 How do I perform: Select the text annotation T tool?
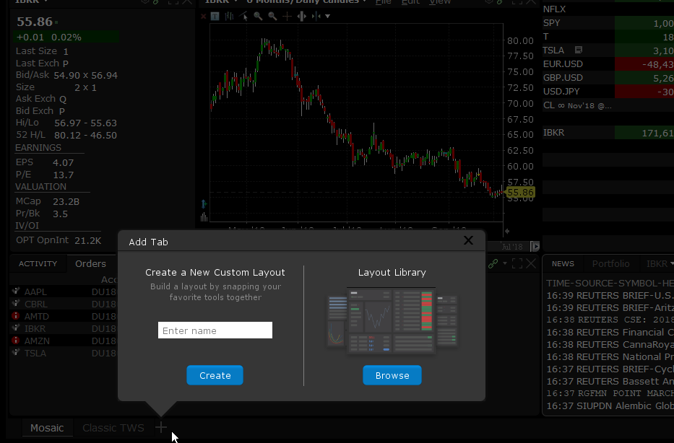coord(215,17)
